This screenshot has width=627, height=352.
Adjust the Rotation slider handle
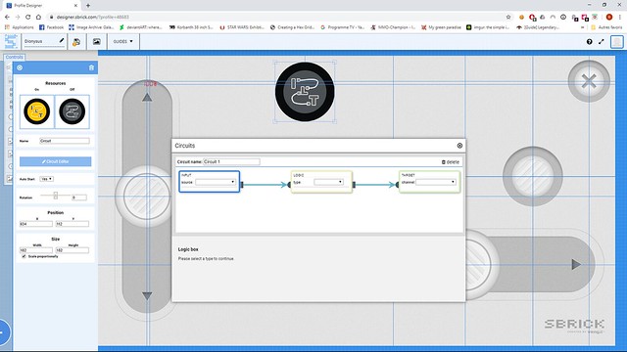tap(56, 196)
